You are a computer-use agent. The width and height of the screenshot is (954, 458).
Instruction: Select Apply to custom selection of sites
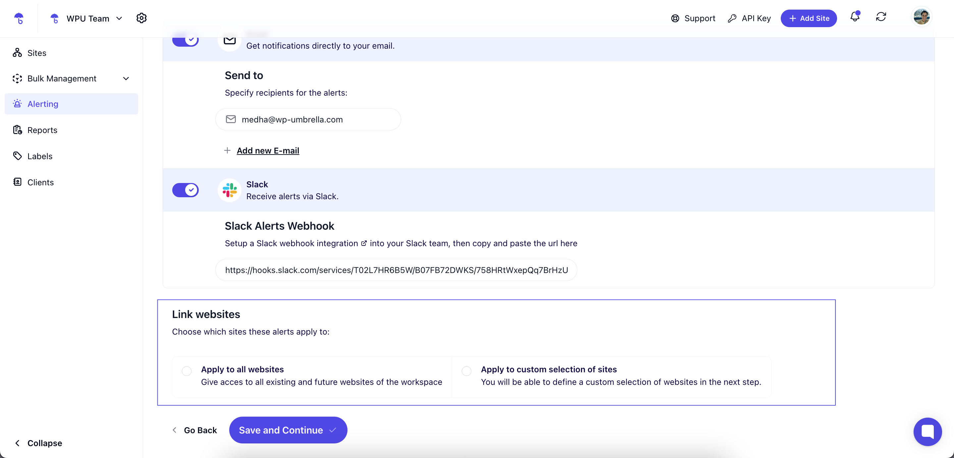467,371
